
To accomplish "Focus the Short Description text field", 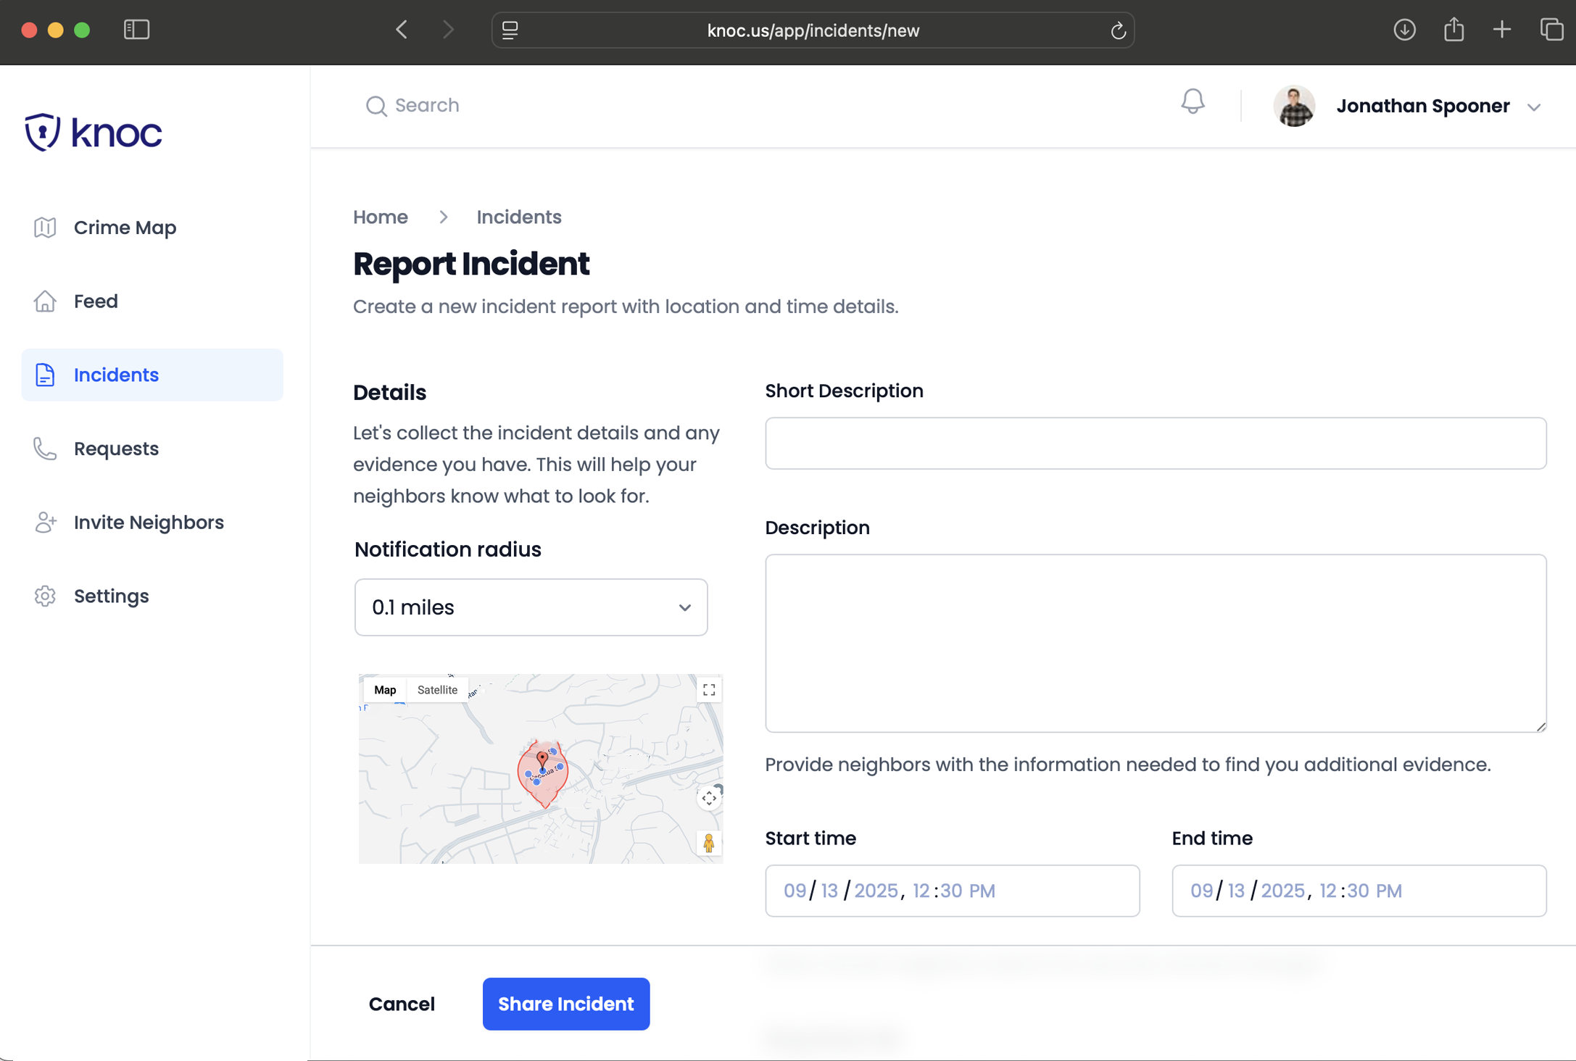I will [1155, 444].
